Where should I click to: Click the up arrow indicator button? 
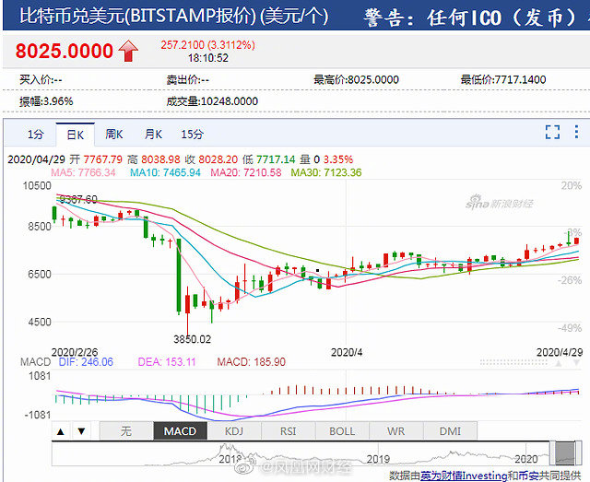pos(61,431)
